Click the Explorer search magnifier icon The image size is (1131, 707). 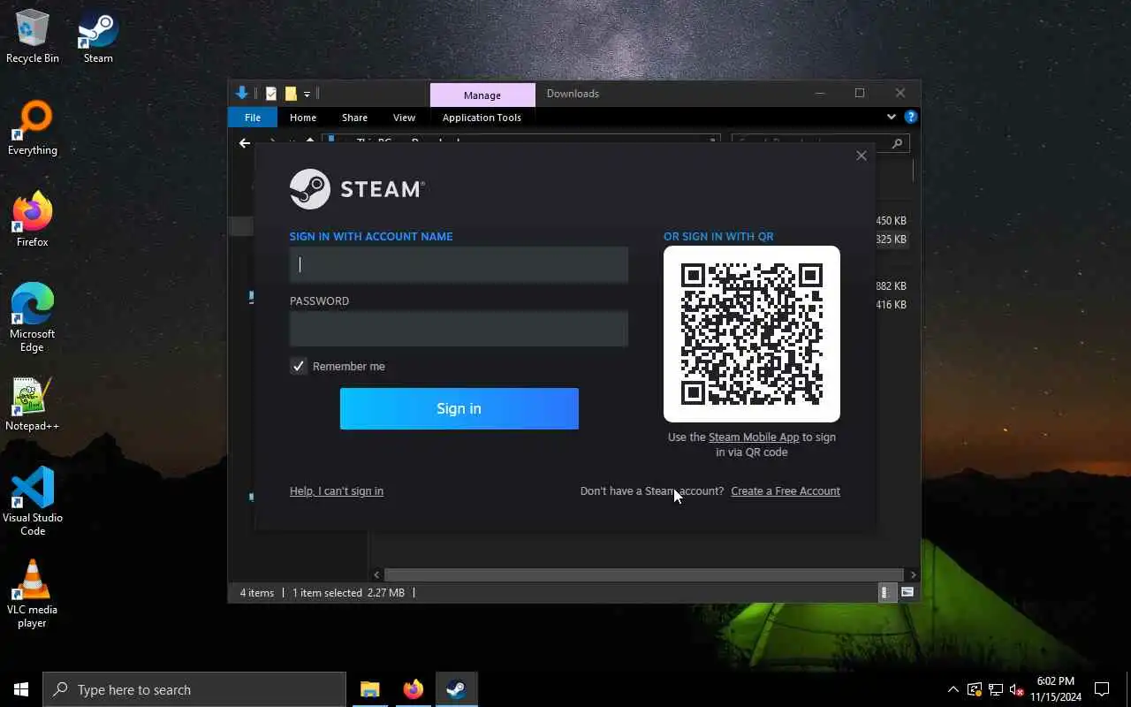(897, 143)
